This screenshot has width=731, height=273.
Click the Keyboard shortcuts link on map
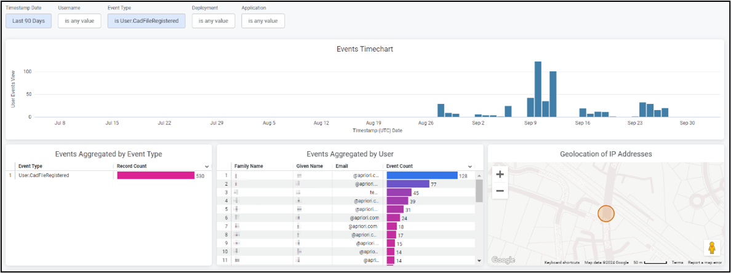click(x=562, y=263)
